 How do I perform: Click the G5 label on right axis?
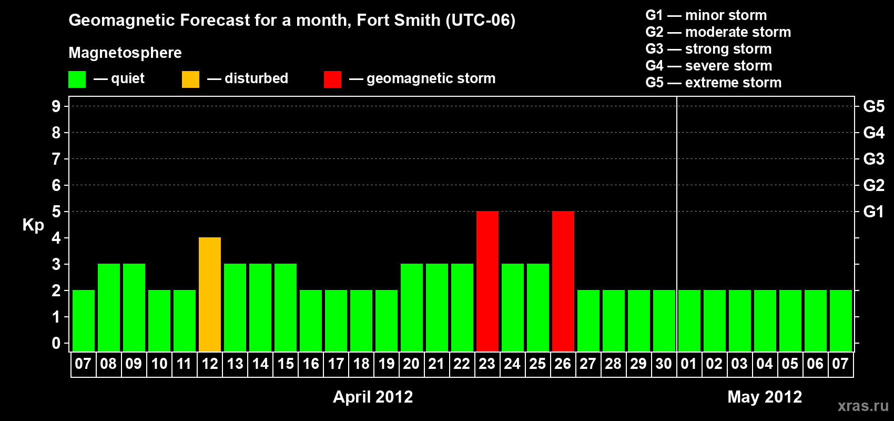point(873,106)
